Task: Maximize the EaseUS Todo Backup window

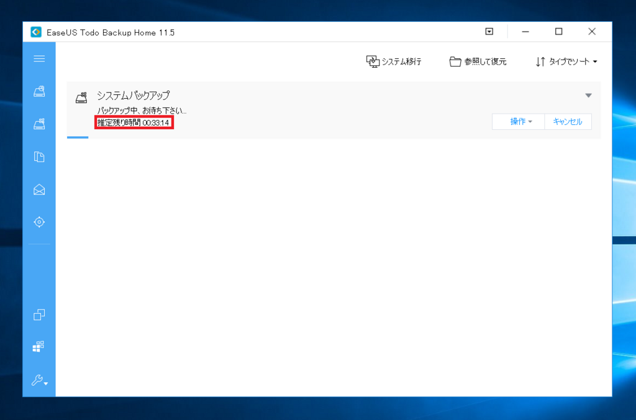Action: [x=558, y=32]
